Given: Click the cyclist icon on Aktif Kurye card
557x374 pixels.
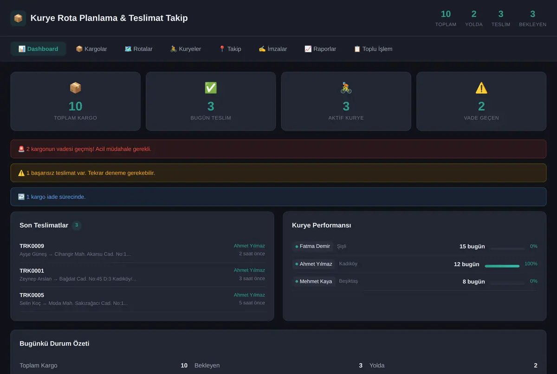Looking at the screenshot, I should 346,88.
